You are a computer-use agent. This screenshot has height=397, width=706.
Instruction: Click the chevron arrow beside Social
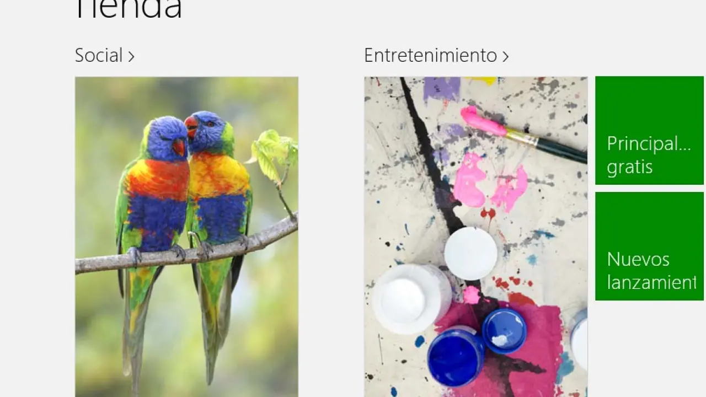[131, 56]
